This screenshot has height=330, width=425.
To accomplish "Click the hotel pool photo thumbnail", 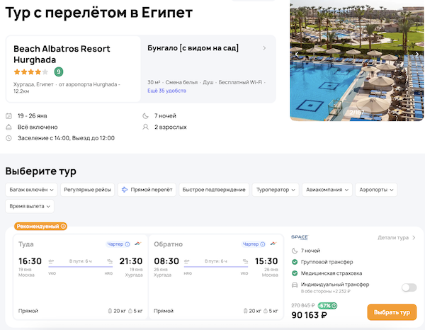I will point(358,60).
